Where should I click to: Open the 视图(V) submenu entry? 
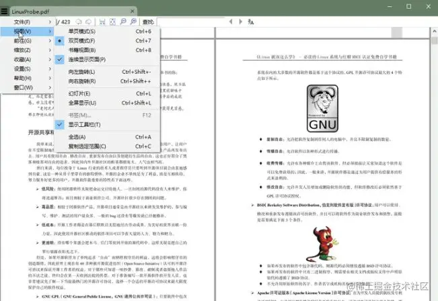pos(27,32)
